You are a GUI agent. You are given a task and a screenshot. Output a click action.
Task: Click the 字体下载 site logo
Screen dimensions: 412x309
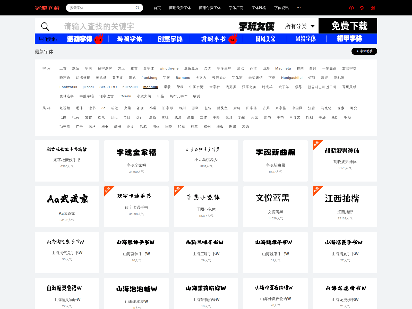point(47,8)
